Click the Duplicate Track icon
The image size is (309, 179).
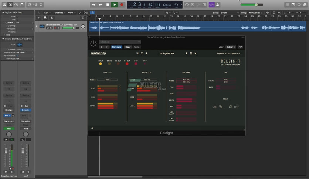click(45, 17)
